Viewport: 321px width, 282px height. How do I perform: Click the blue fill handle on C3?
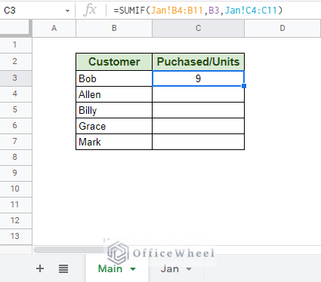click(x=244, y=86)
